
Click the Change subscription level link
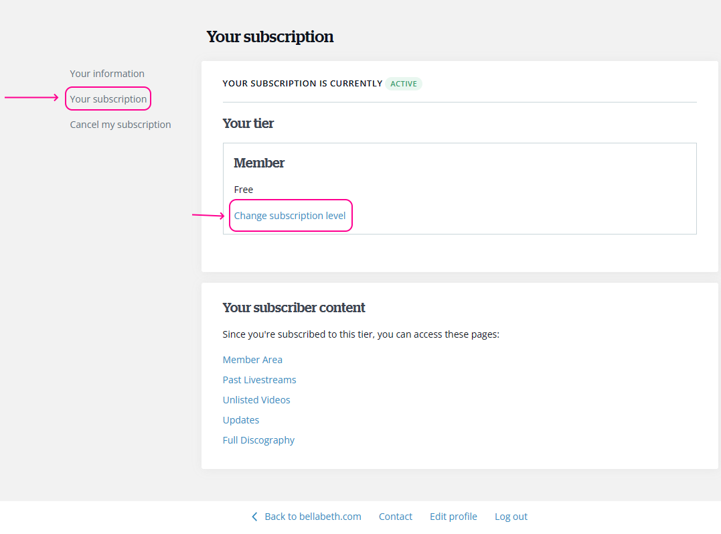point(290,216)
